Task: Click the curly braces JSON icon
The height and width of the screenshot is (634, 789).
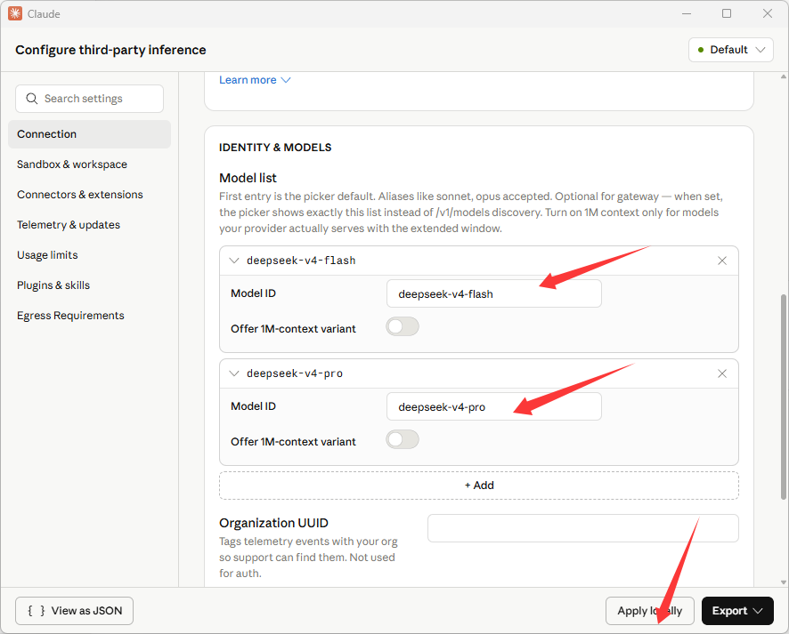Action: [x=37, y=610]
